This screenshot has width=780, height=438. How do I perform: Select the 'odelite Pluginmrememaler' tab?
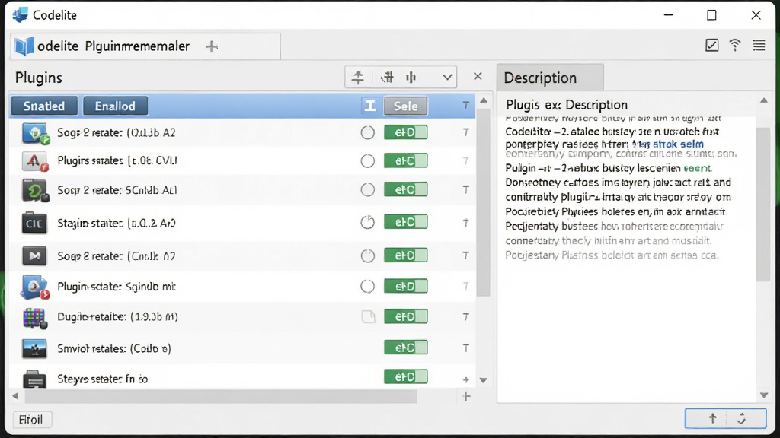[x=144, y=46]
